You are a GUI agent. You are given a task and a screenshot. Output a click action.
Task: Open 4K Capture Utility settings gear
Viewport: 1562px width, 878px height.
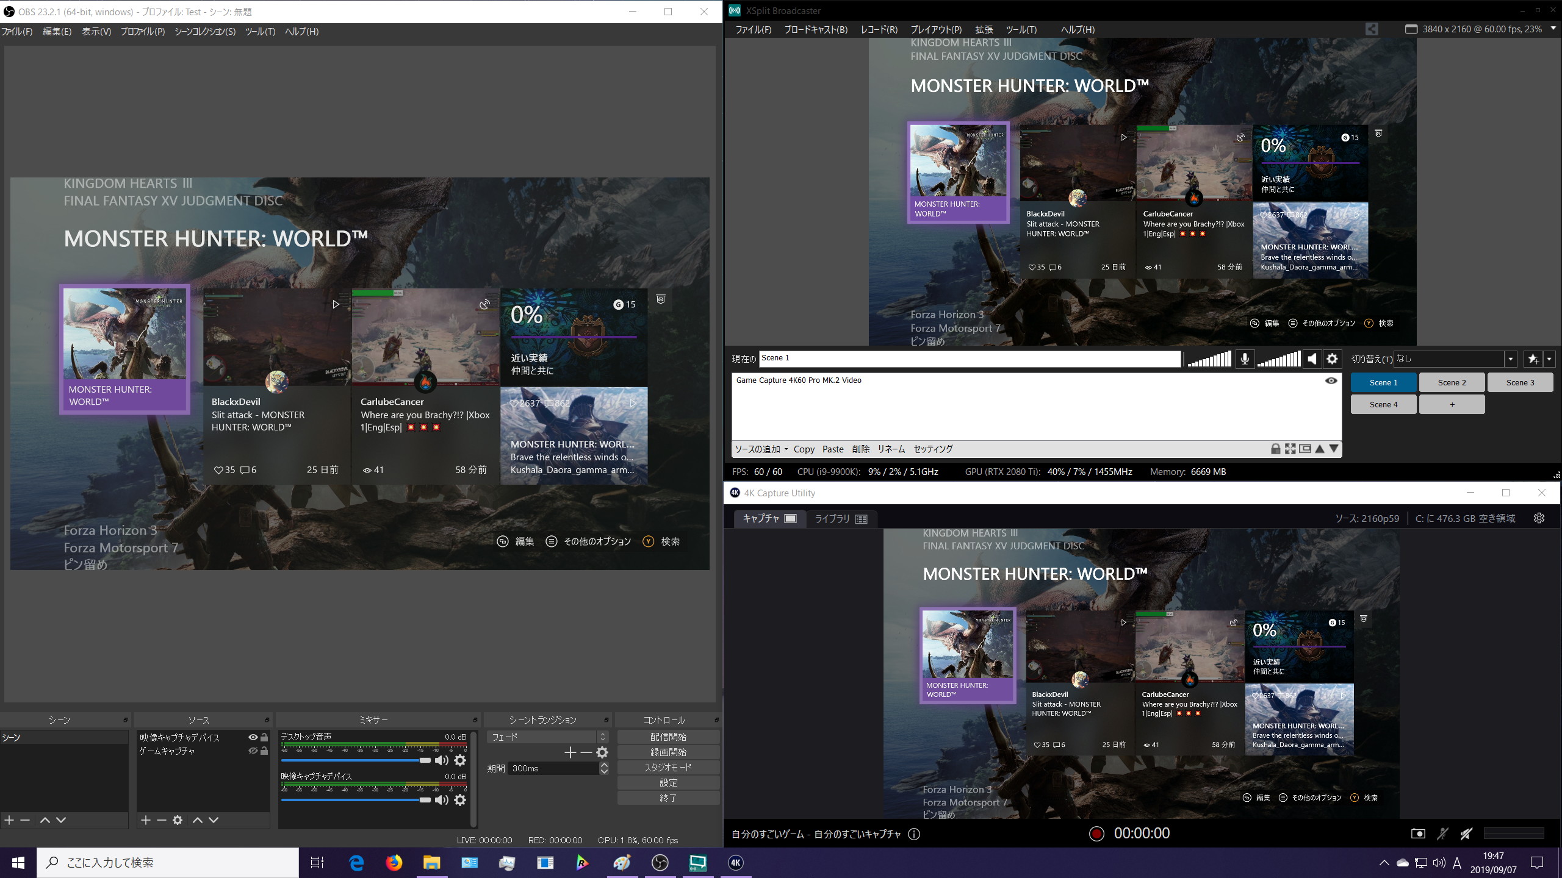(1539, 518)
